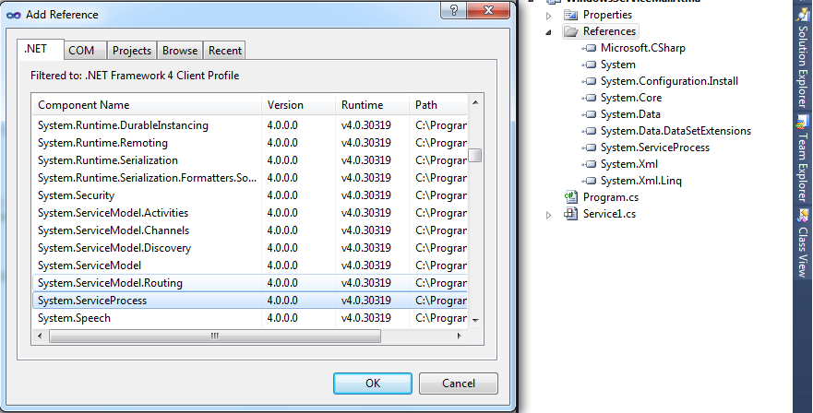Click the Service1.cs component file icon
Image resolution: width=813 pixels, height=413 pixels.
pyautogui.click(x=571, y=214)
